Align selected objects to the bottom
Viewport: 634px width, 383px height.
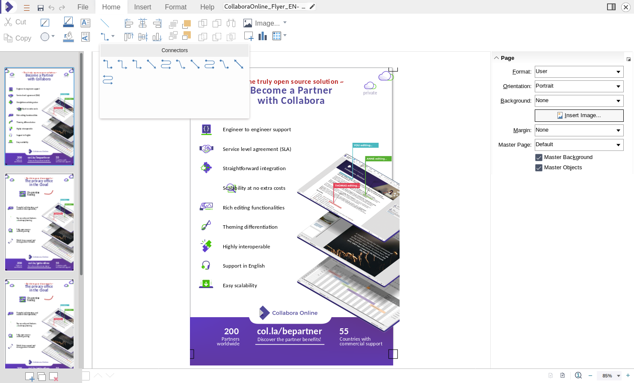click(157, 37)
